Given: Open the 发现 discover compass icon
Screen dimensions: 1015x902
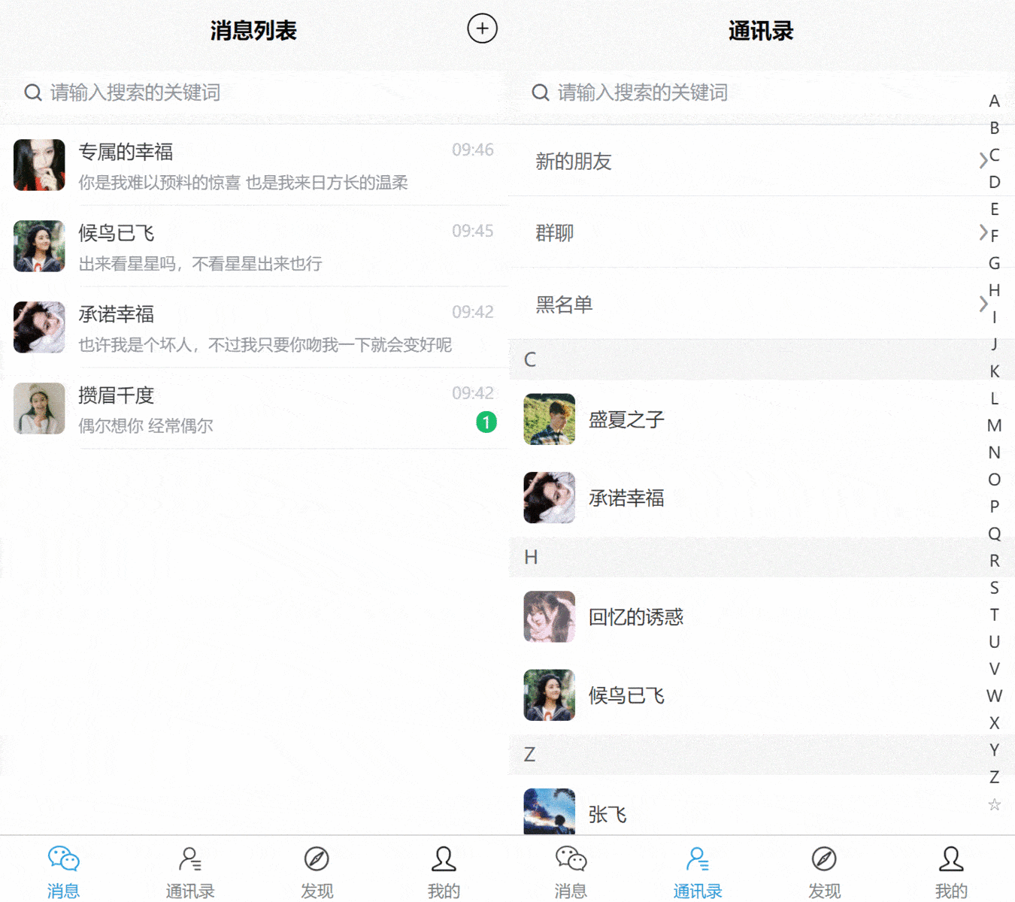Looking at the screenshot, I should (x=317, y=858).
